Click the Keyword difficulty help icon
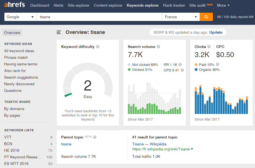This screenshot has height=168, width=255. [98, 47]
